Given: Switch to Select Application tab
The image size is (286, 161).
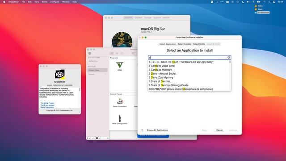Looking at the screenshot, I should click(x=168, y=44).
